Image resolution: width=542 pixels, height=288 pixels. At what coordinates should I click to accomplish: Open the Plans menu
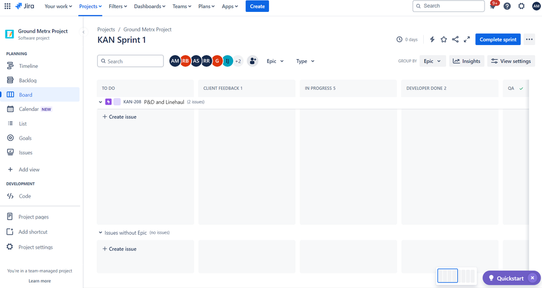coord(206,6)
